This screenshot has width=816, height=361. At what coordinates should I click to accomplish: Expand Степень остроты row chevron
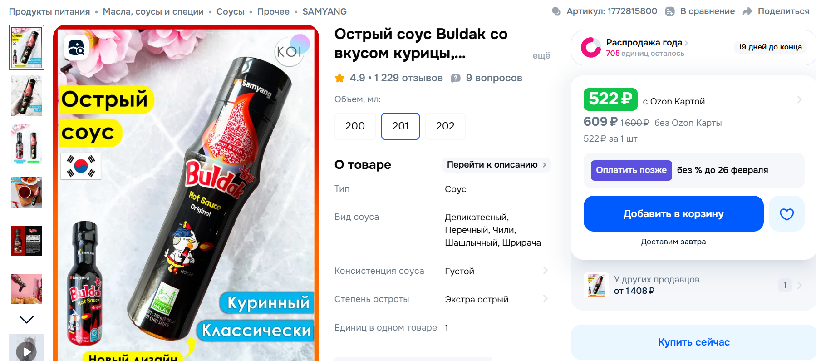[545, 299]
